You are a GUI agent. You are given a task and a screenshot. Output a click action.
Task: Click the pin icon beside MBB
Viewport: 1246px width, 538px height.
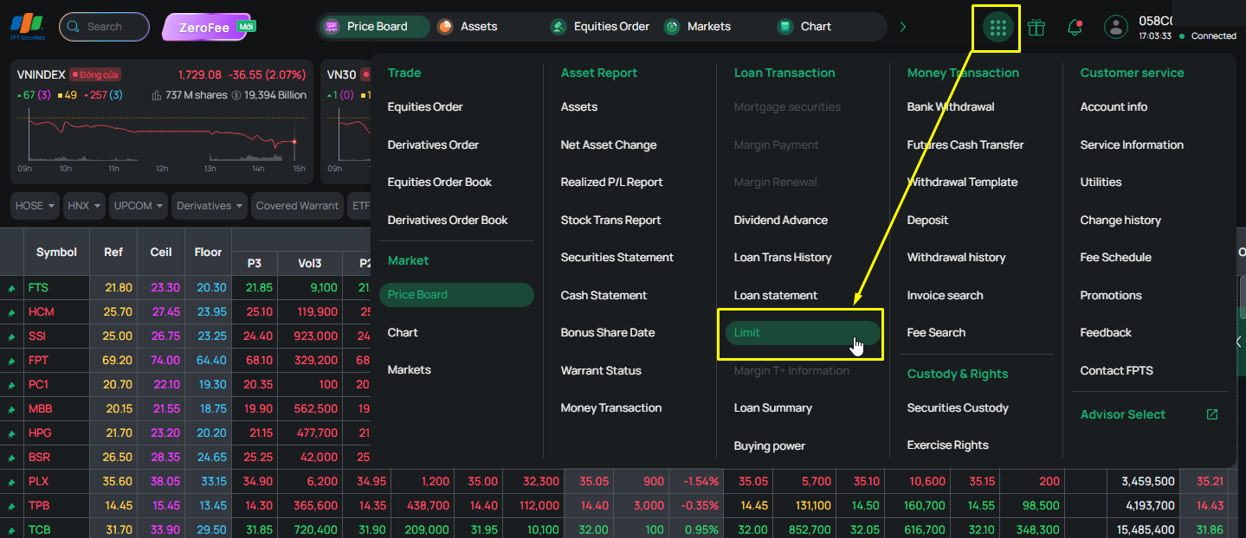(x=12, y=409)
